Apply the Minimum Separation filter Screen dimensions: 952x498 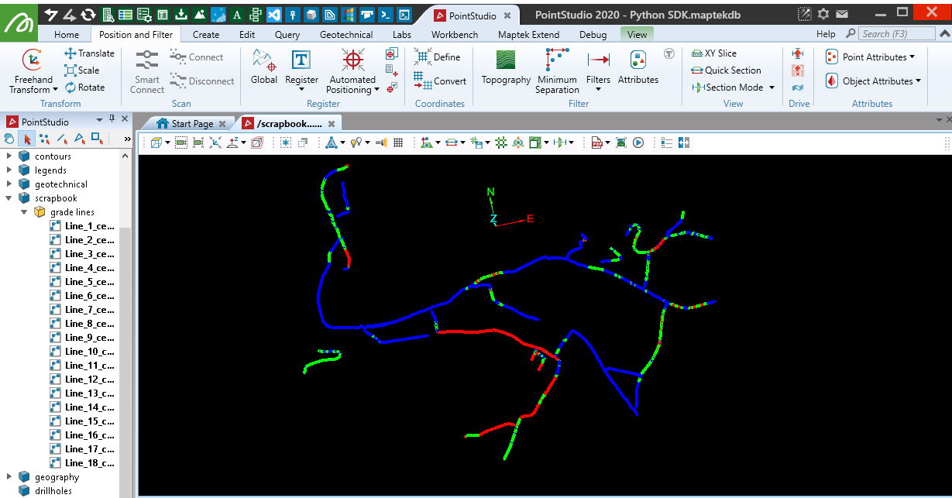pos(557,71)
